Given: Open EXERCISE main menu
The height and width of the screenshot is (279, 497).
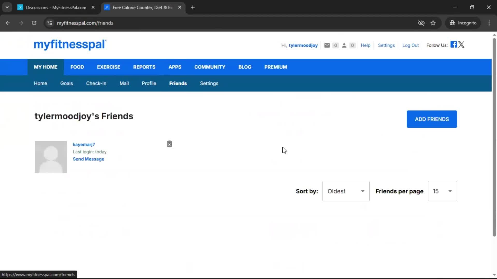Looking at the screenshot, I should 109,67.
